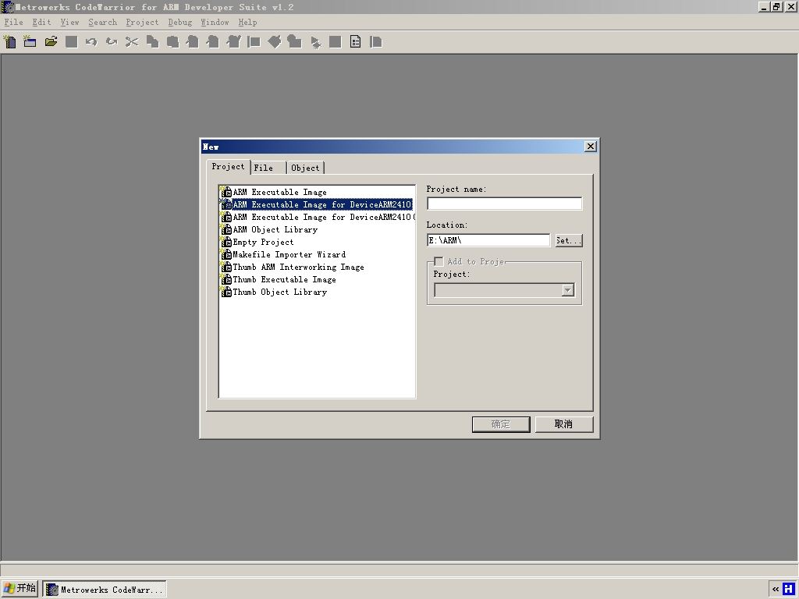The image size is (799, 599).
Task: Open the Project menu in menu bar
Action: coord(142,23)
